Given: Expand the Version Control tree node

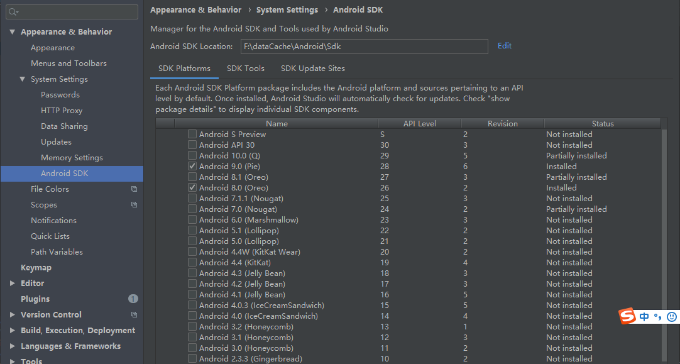Looking at the screenshot, I should (12, 314).
